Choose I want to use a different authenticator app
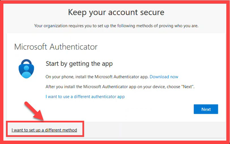The width and height of the screenshot is (230, 144). [x=85, y=97]
